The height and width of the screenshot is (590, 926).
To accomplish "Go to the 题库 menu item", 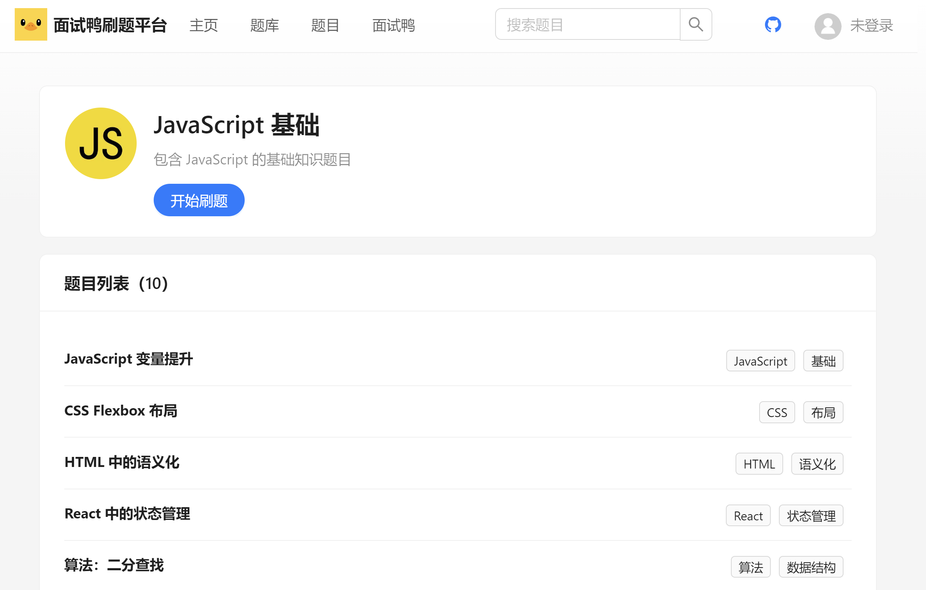I will 264,26.
